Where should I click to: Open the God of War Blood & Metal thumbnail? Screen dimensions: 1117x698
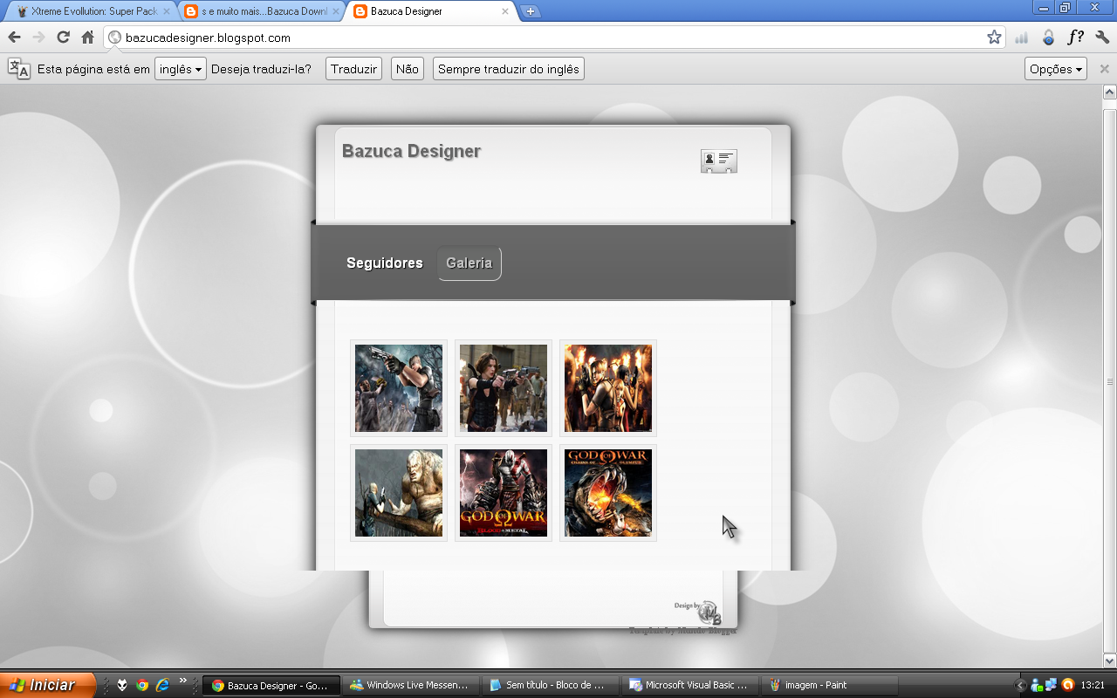[x=504, y=493]
